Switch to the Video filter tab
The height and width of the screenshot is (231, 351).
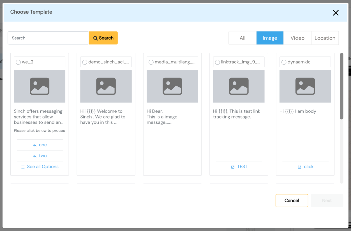[297, 38]
